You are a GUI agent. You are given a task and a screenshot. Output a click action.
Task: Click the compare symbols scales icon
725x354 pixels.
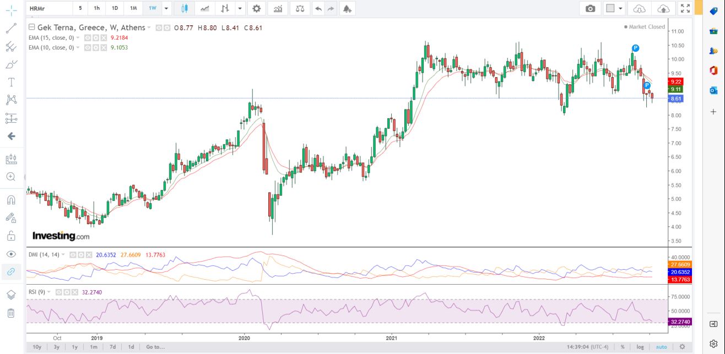coord(299,8)
